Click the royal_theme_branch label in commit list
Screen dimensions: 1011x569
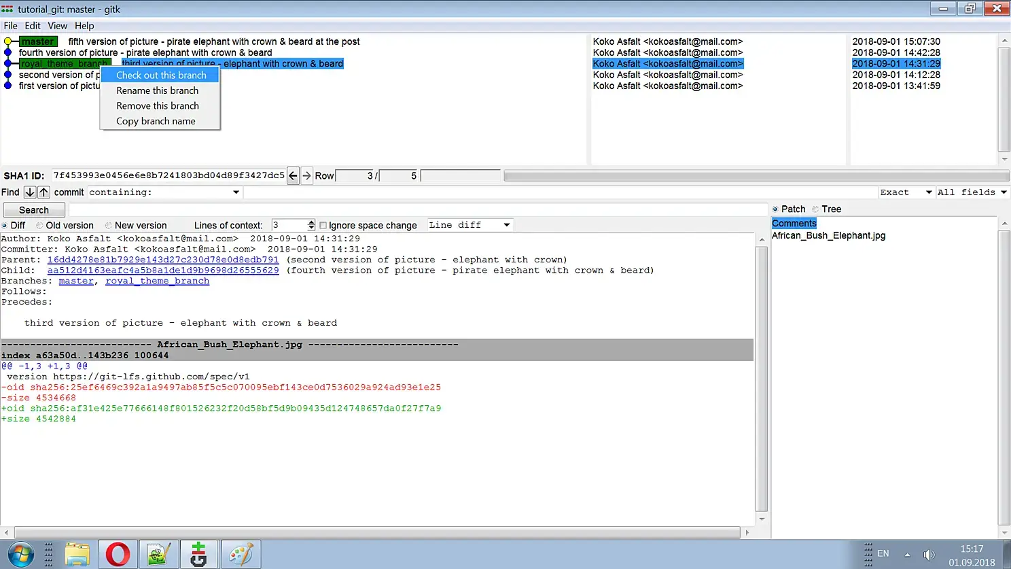point(65,64)
